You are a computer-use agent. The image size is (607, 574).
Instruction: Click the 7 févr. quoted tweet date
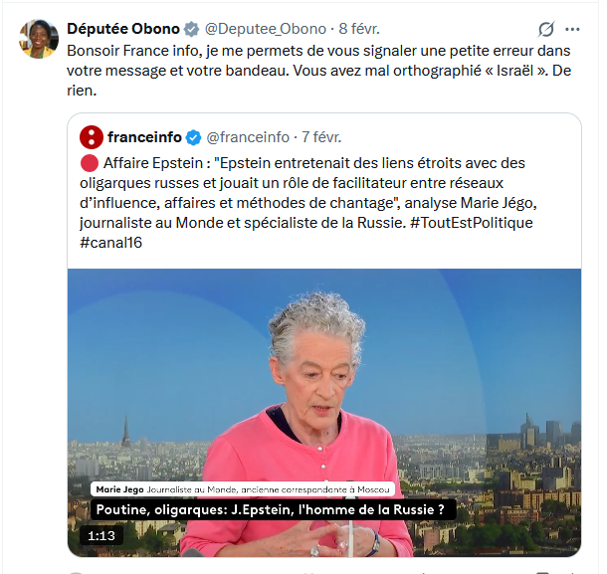coord(321,137)
